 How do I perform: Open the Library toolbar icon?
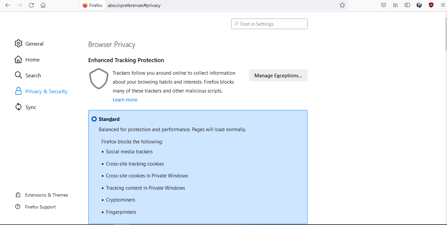(x=395, y=5)
